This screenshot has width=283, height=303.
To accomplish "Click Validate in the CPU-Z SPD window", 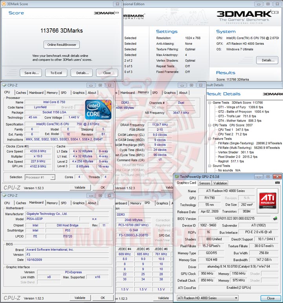I will (x=164, y=298).
